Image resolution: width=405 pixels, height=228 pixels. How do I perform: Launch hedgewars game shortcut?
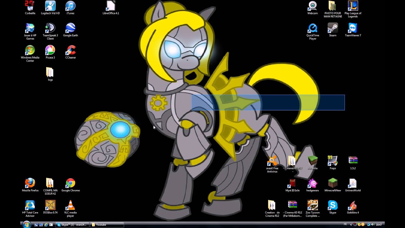312,185
